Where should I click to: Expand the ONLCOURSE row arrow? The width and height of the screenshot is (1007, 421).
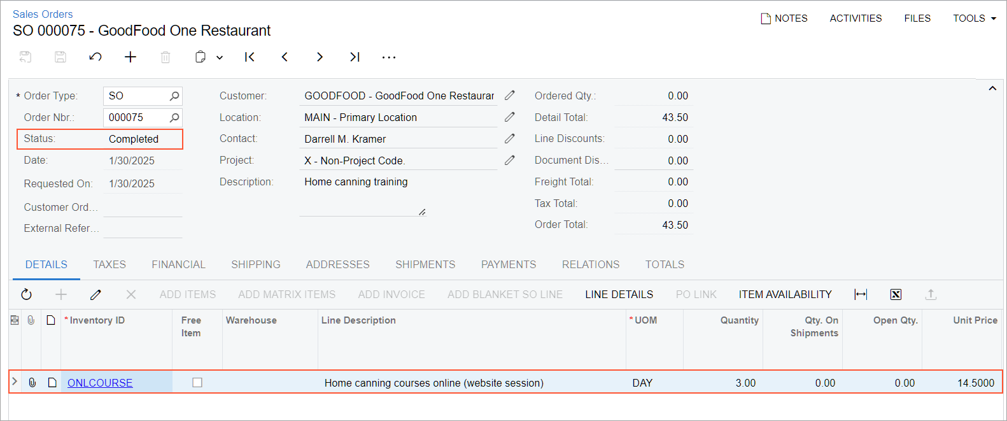[x=15, y=382]
